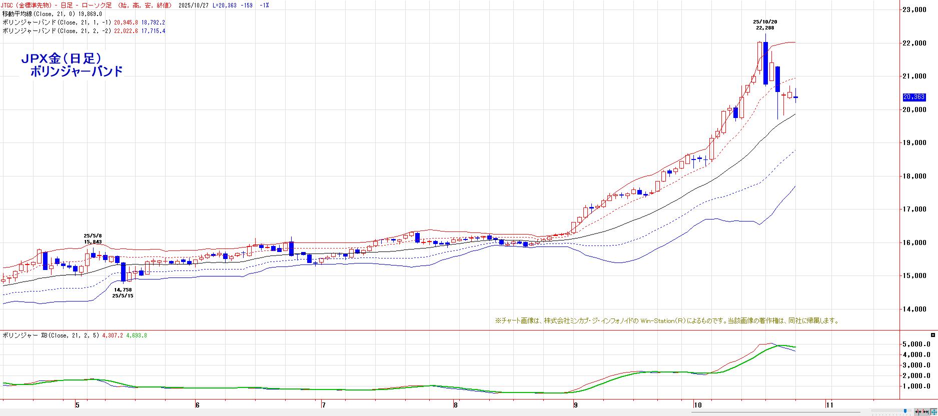The image size is (938, 416).
Task: Close the Bollinger %B indicator sub-panel
Action: point(933,334)
